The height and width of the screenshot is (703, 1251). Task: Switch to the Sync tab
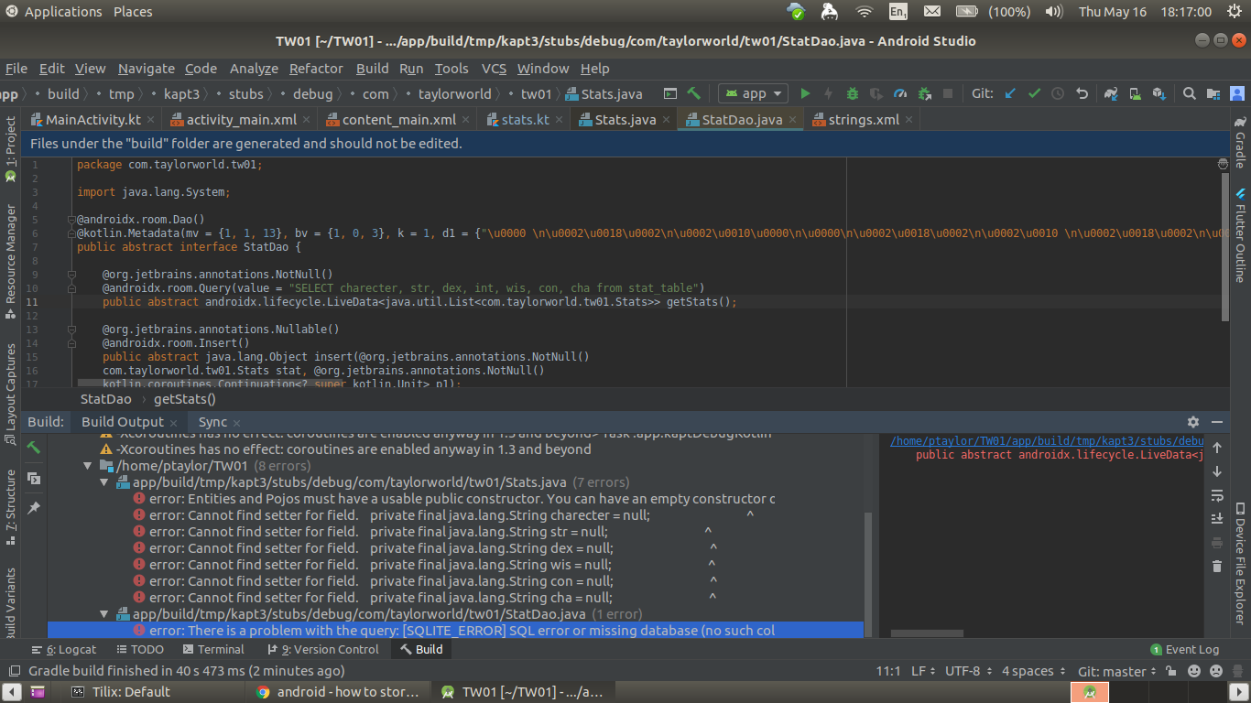point(212,422)
